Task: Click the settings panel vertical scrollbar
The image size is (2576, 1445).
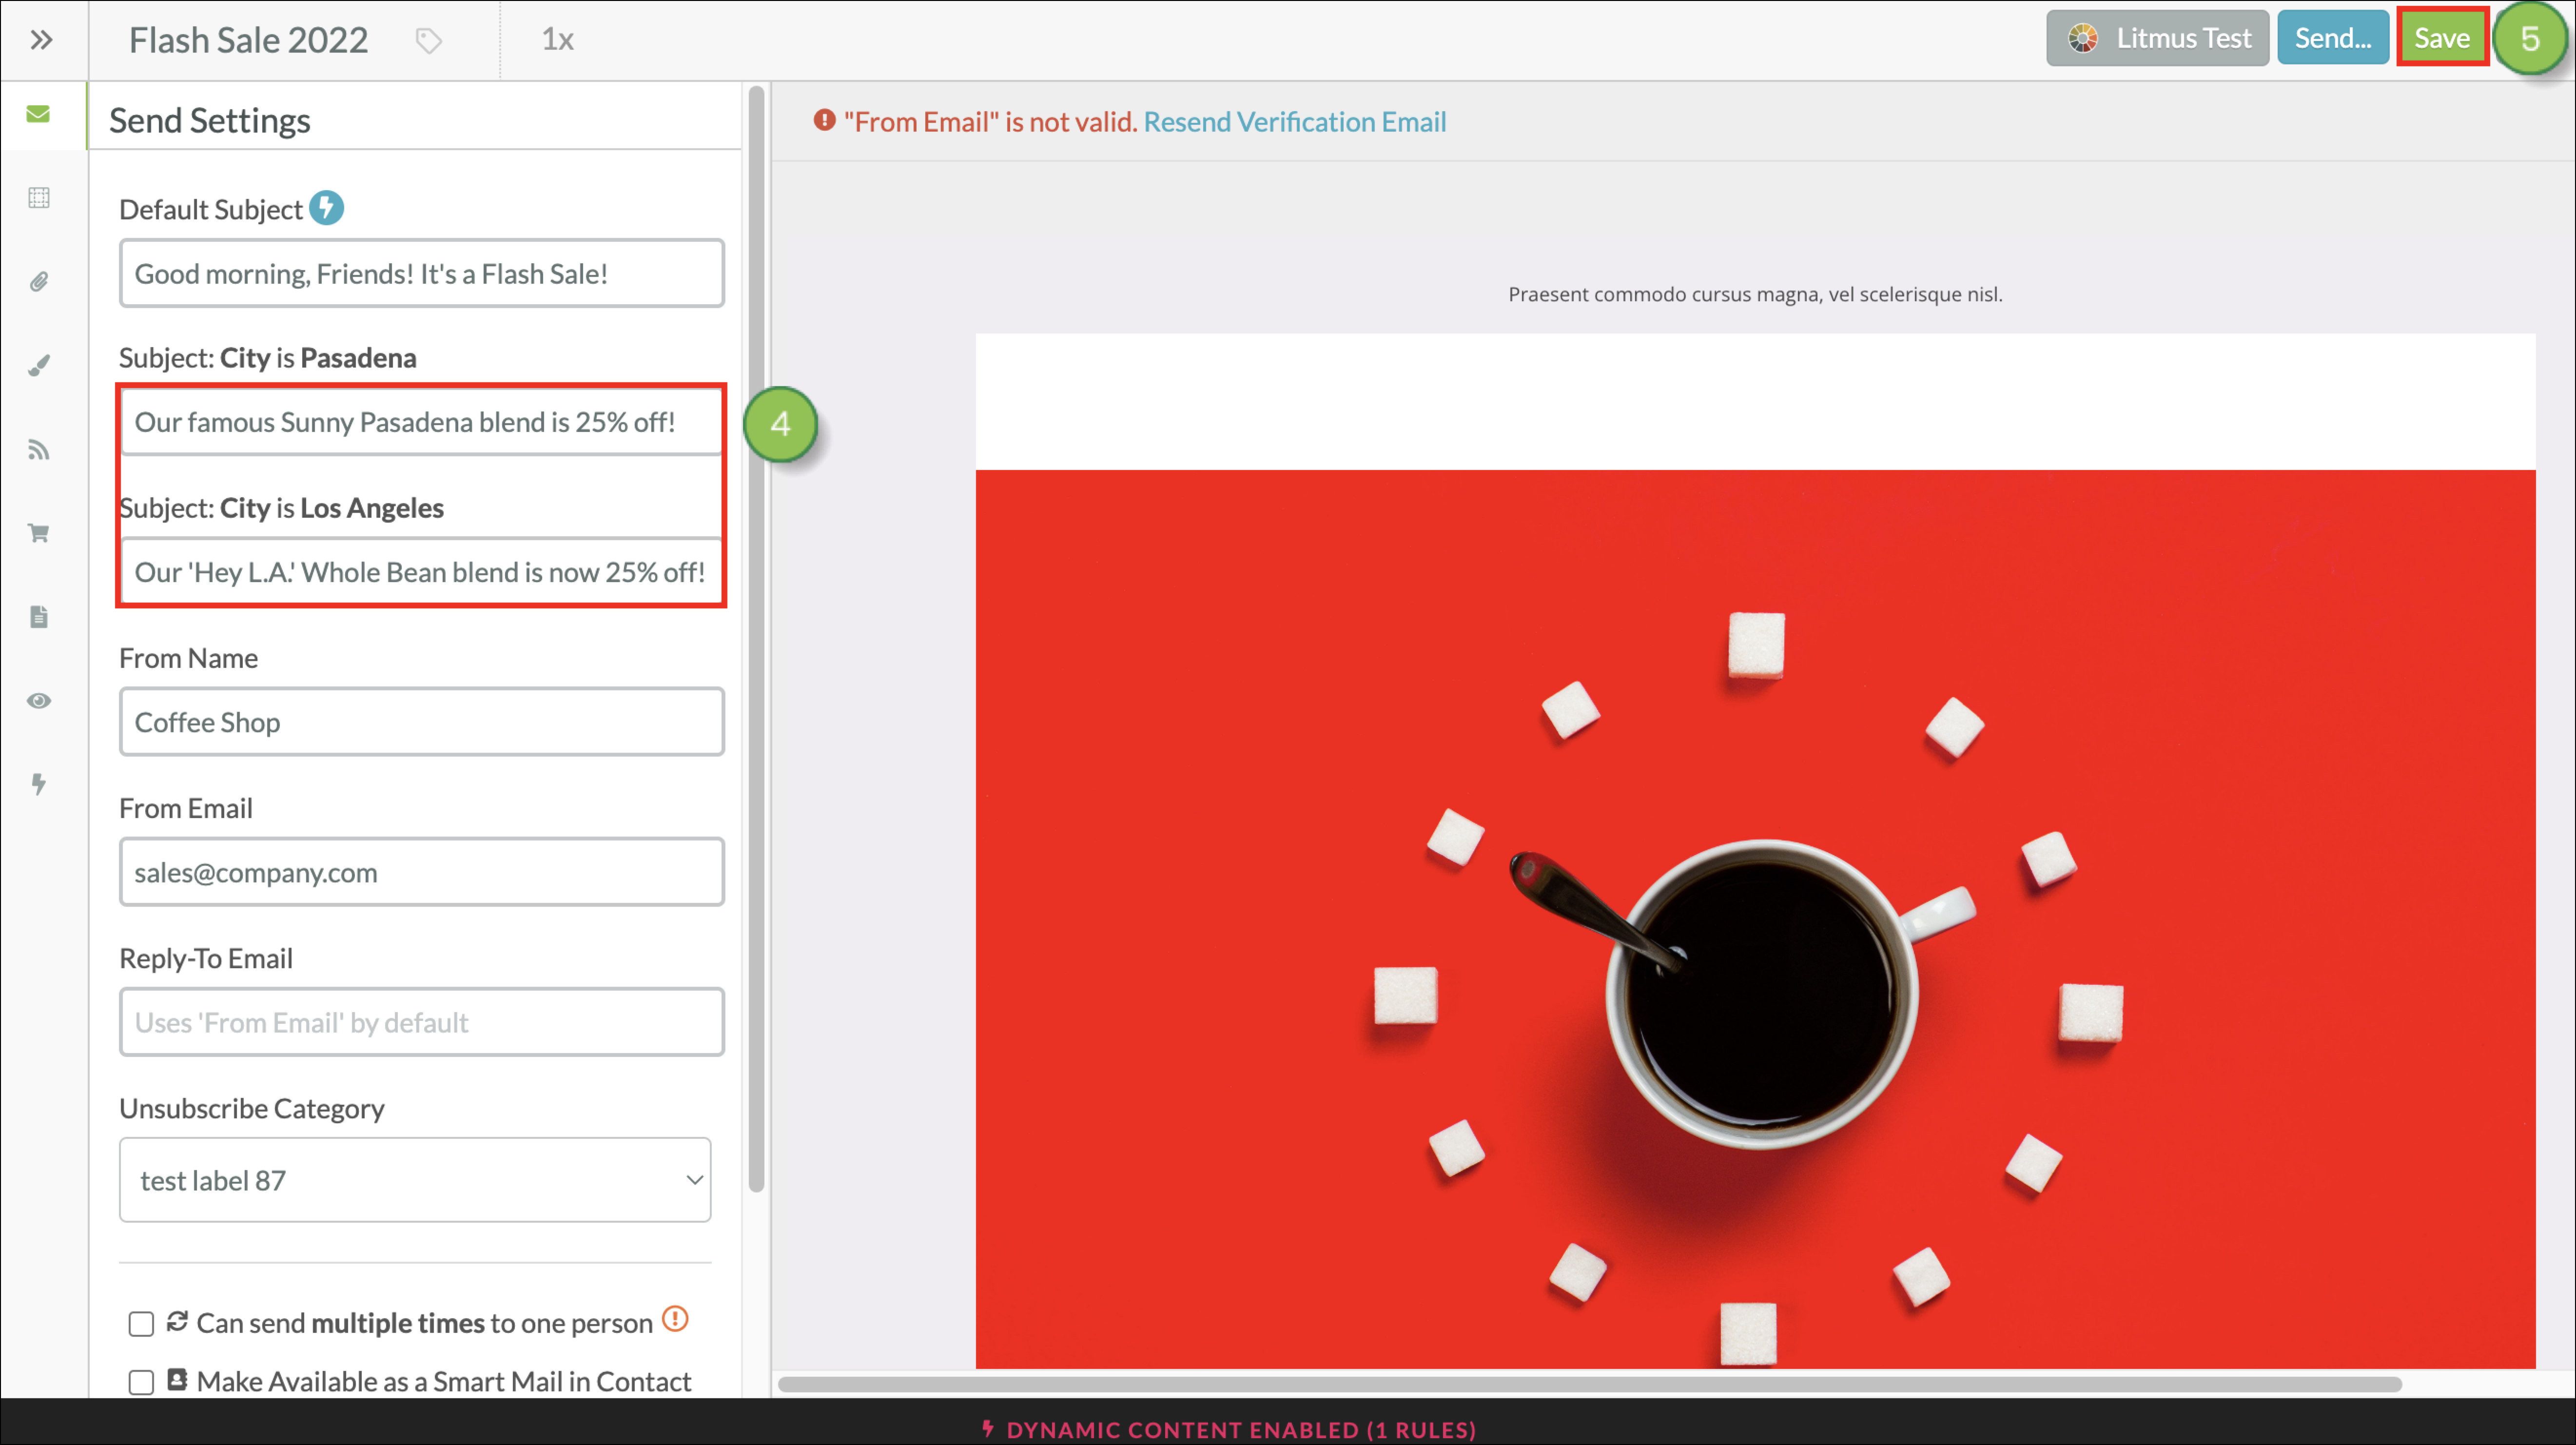Action: pyautogui.click(x=756, y=640)
